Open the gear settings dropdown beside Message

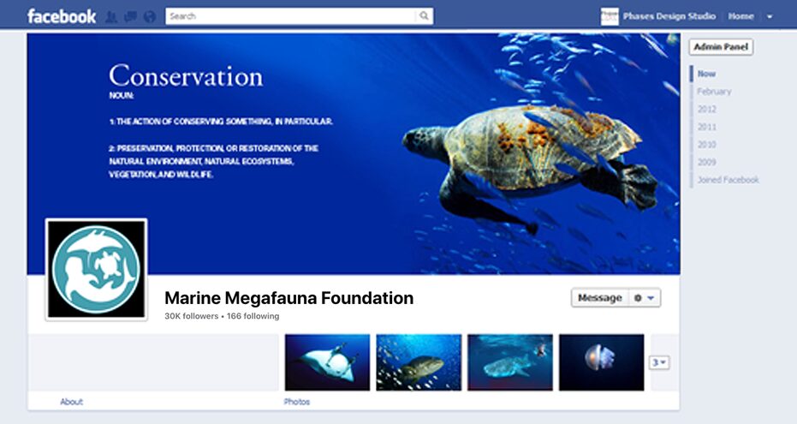[x=645, y=298]
